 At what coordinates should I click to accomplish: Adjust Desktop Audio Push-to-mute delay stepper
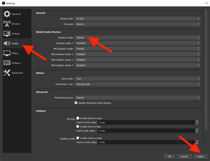point(197,142)
